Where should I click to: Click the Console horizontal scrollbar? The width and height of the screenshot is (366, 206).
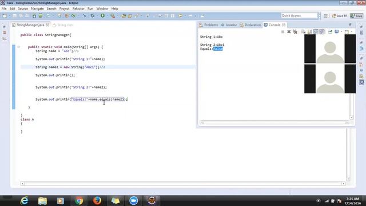tap(274, 122)
